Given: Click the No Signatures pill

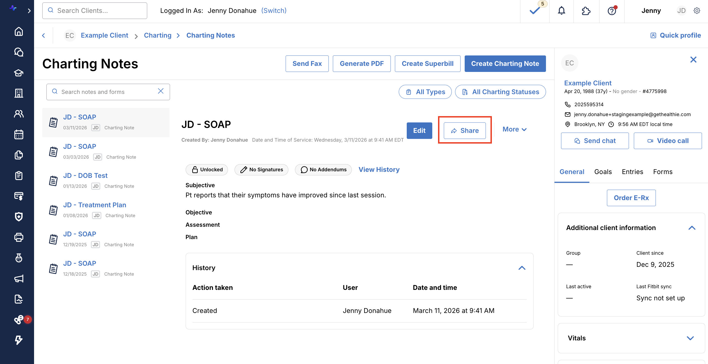Looking at the screenshot, I should coord(261,169).
